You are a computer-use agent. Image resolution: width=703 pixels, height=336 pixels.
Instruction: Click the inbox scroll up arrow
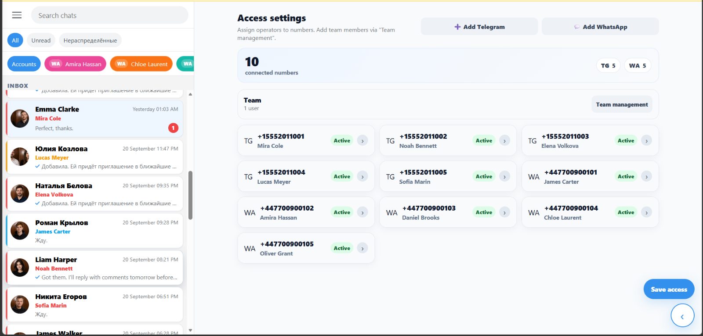click(x=190, y=94)
